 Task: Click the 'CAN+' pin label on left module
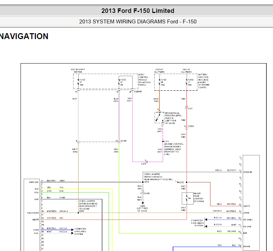[x=36, y=230]
